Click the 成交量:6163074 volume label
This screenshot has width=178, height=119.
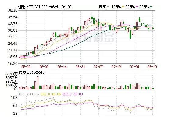(x=31, y=72)
